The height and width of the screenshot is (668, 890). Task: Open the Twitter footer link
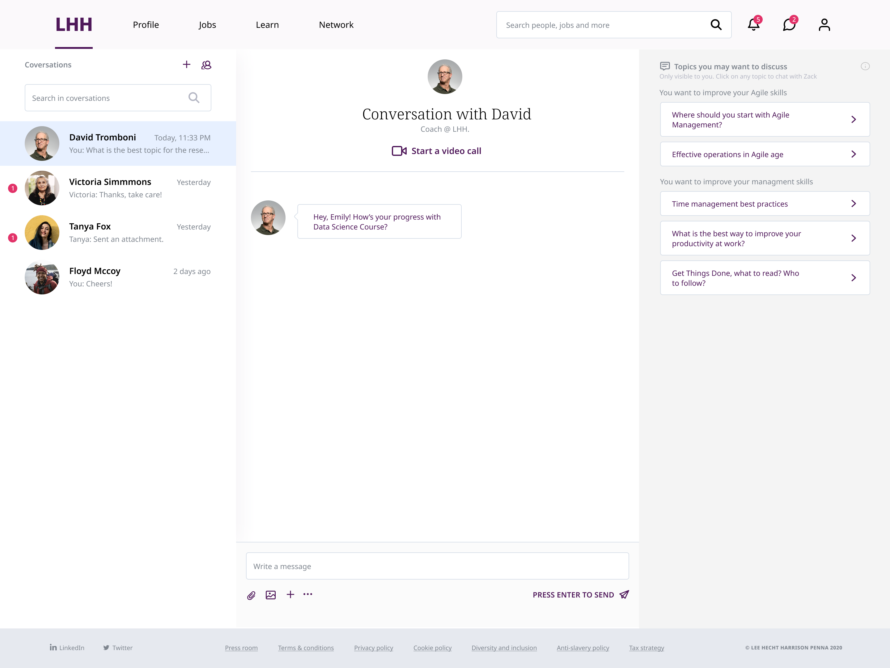pos(118,648)
